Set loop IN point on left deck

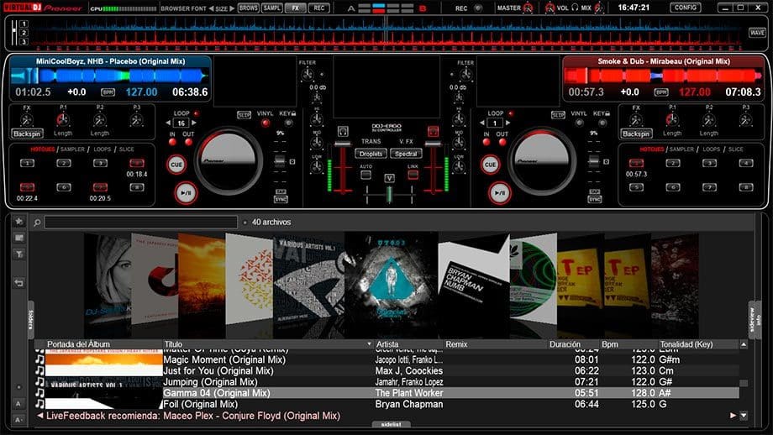tap(172, 143)
